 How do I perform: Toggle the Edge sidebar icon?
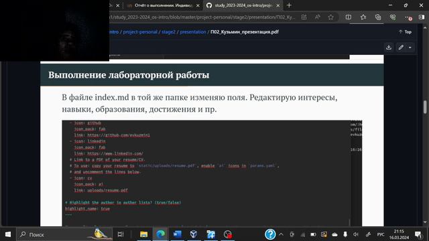[x=422, y=17]
